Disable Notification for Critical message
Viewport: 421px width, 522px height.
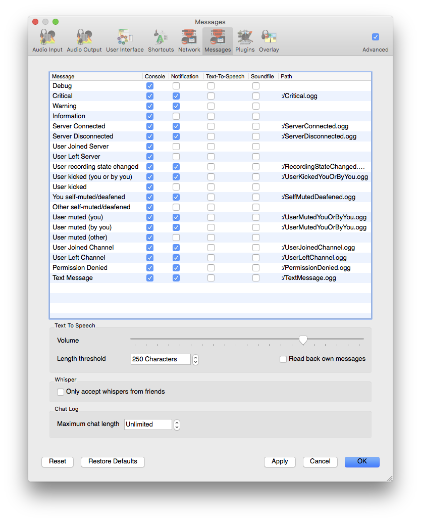point(176,96)
